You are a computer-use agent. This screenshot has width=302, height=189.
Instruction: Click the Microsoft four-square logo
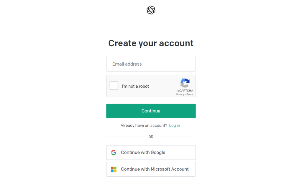pyautogui.click(x=114, y=169)
